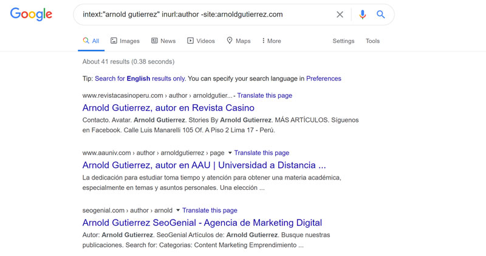Switch to the Images tab
Screen dimensions: 486x256
(x=125, y=41)
